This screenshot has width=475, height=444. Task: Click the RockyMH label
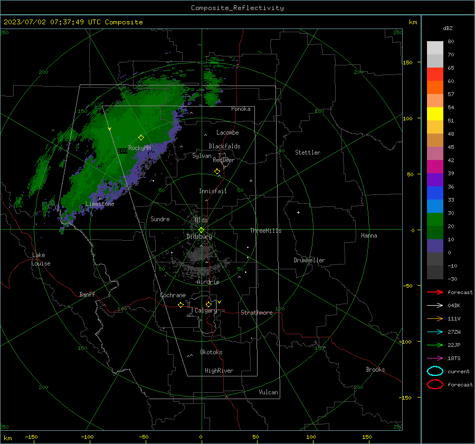[x=139, y=148]
